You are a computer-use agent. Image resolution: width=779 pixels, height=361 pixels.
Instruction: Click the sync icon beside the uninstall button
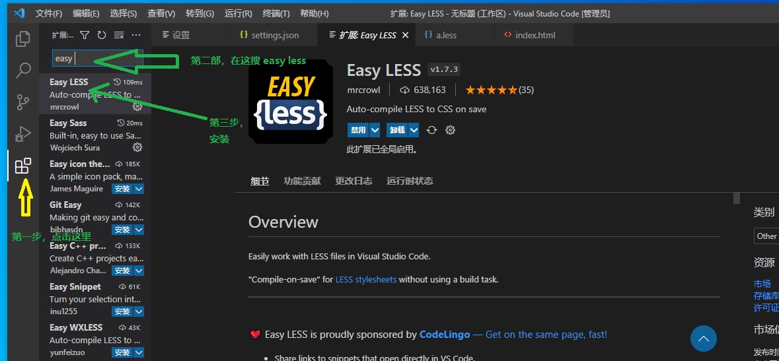(x=431, y=130)
